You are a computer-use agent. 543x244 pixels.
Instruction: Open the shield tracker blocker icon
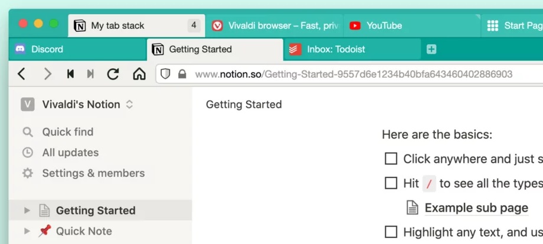click(166, 74)
